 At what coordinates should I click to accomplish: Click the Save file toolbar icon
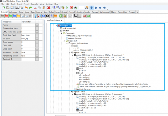pyautogui.click(x=12, y=8)
